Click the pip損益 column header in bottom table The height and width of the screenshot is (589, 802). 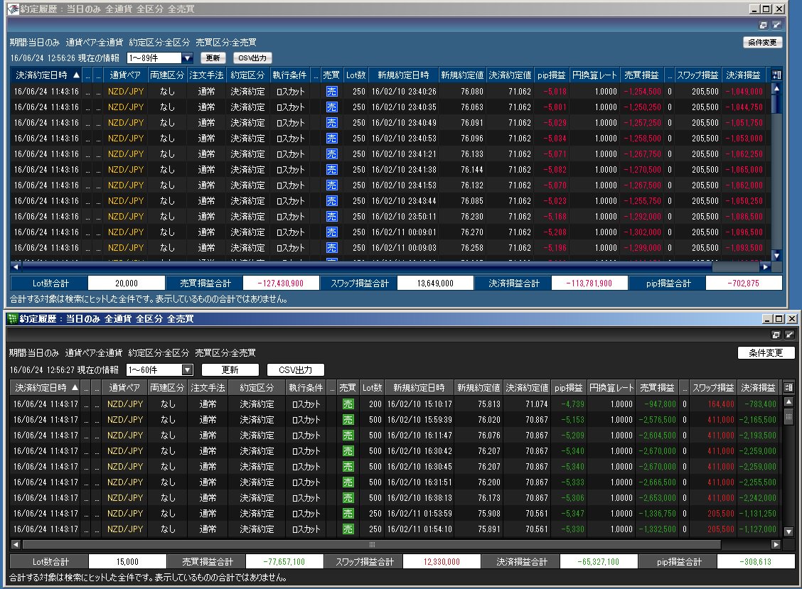click(568, 387)
